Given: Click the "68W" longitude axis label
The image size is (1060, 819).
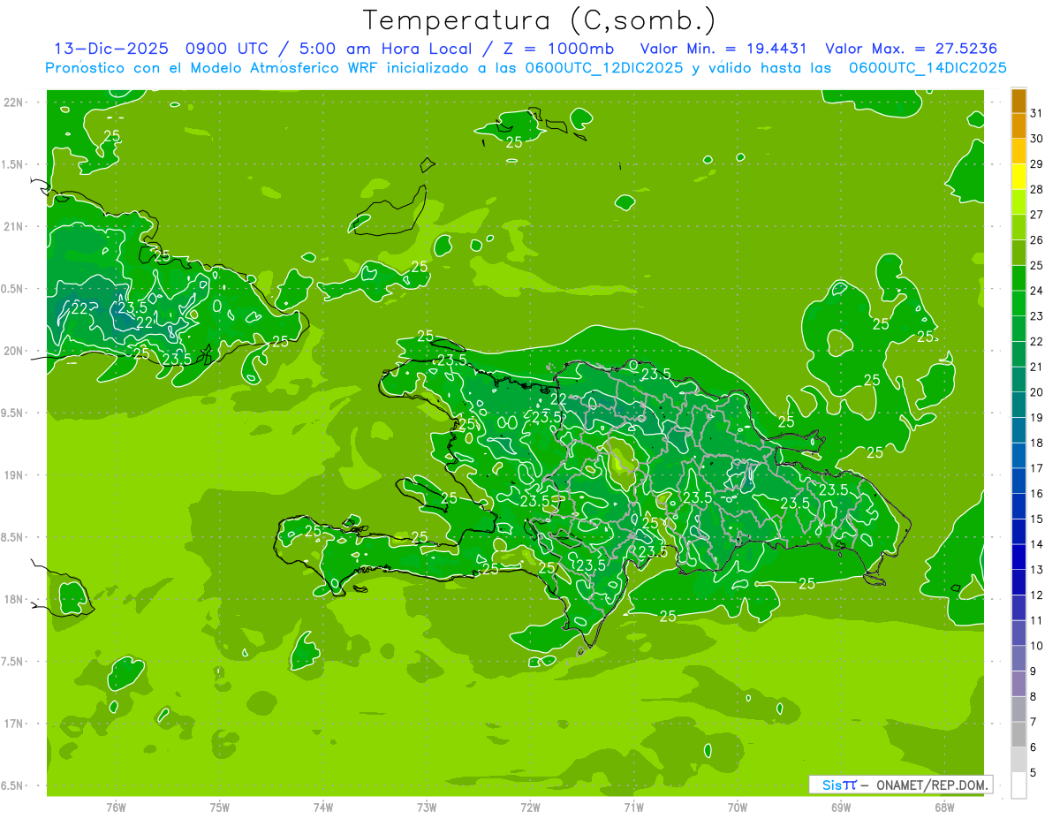Looking at the screenshot, I should point(944,807).
